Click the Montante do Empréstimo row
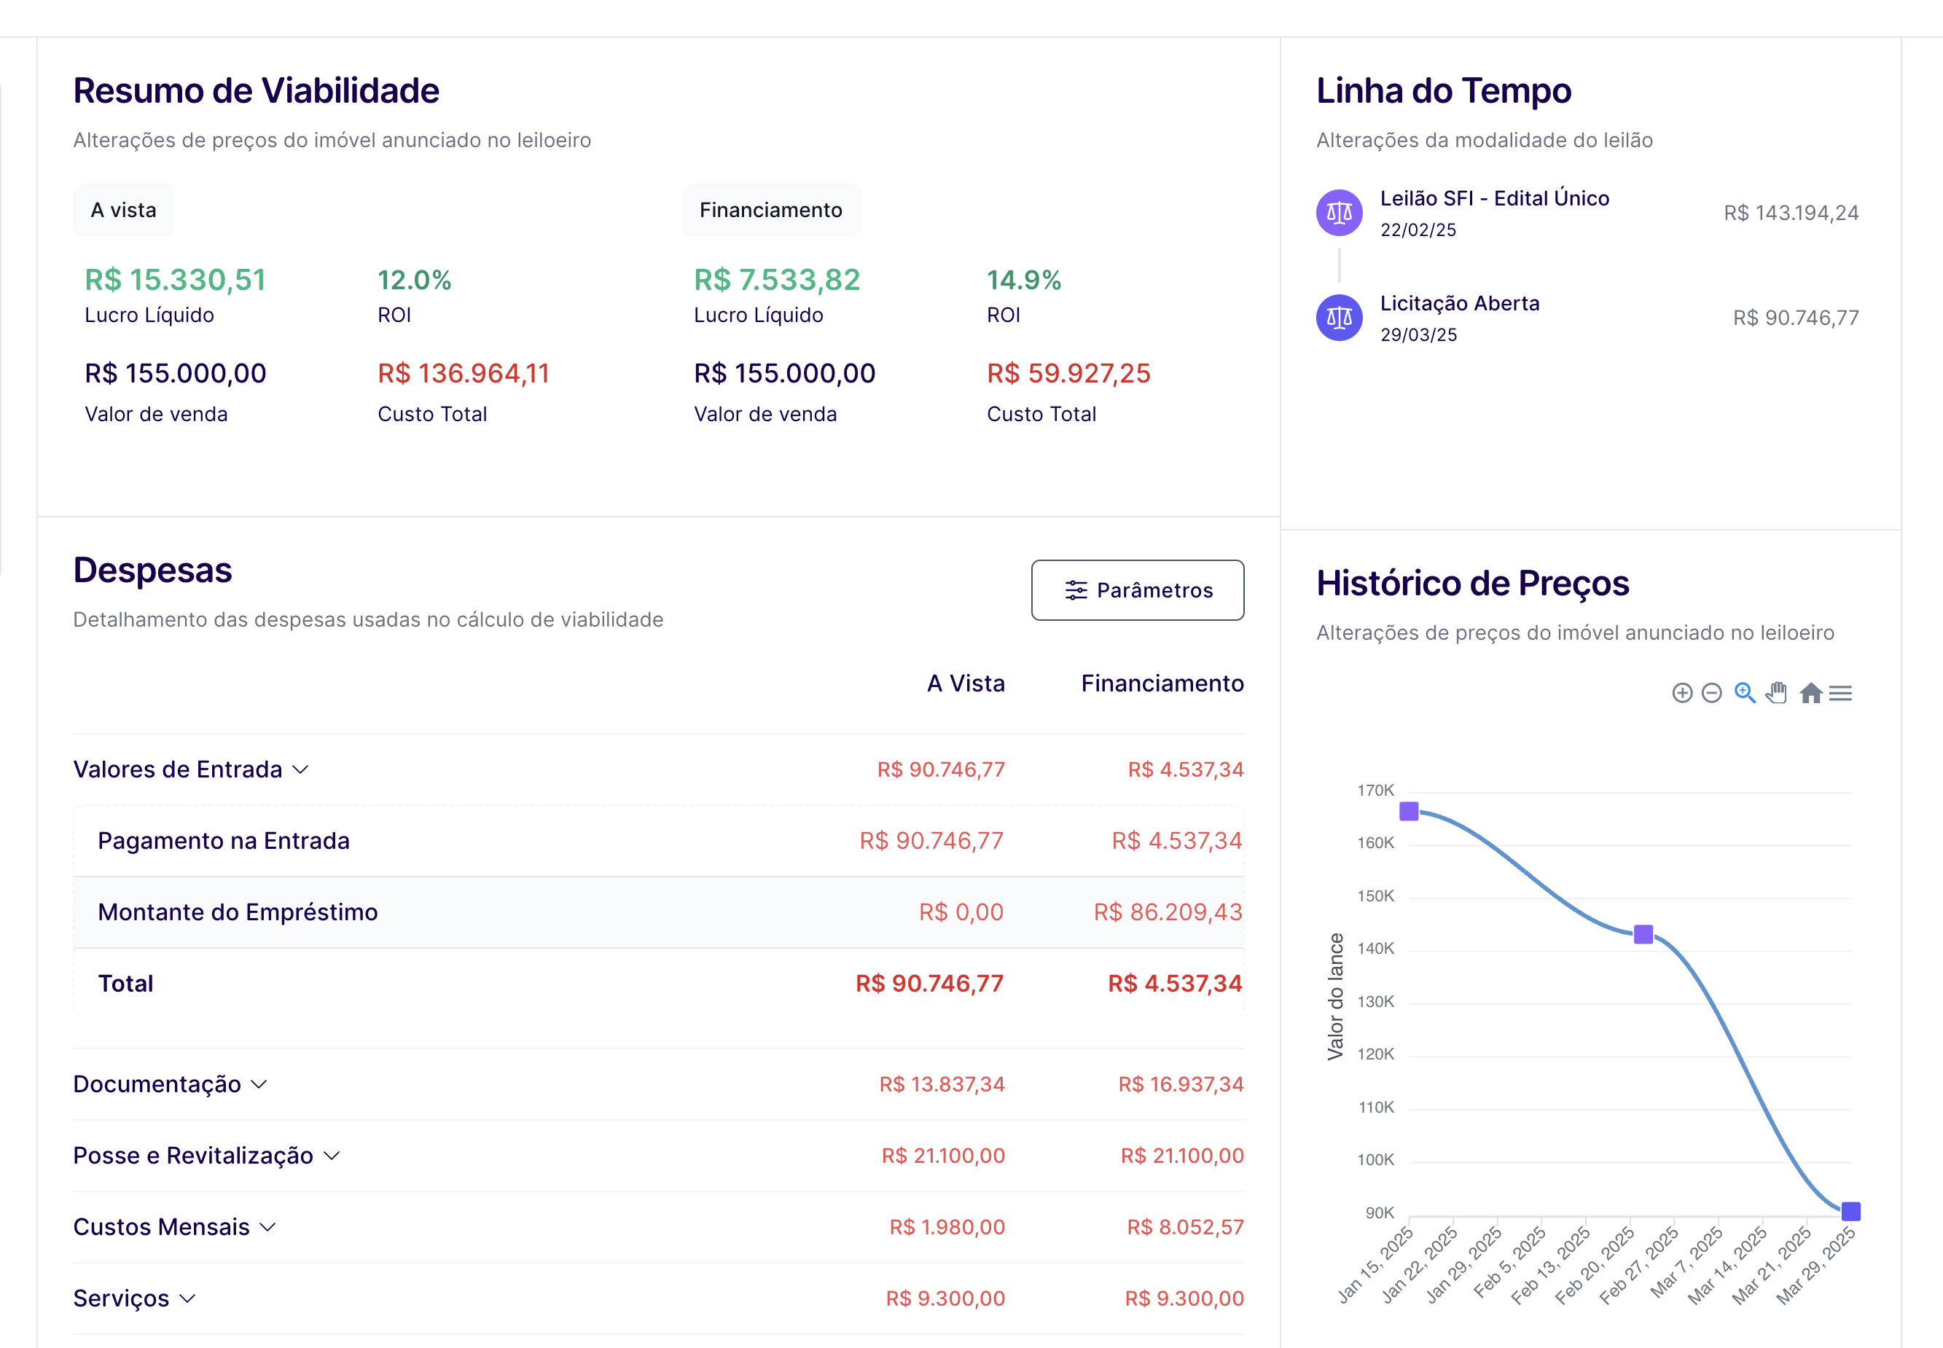 click(237, 912)
